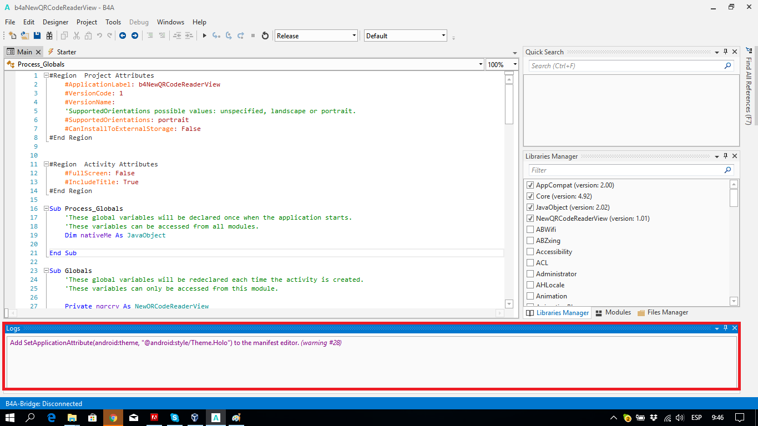Uncheck the AppCompat library checkbox
Image resolution: width=758 pixels, height=426 pixels.
(x=530, y=185)
